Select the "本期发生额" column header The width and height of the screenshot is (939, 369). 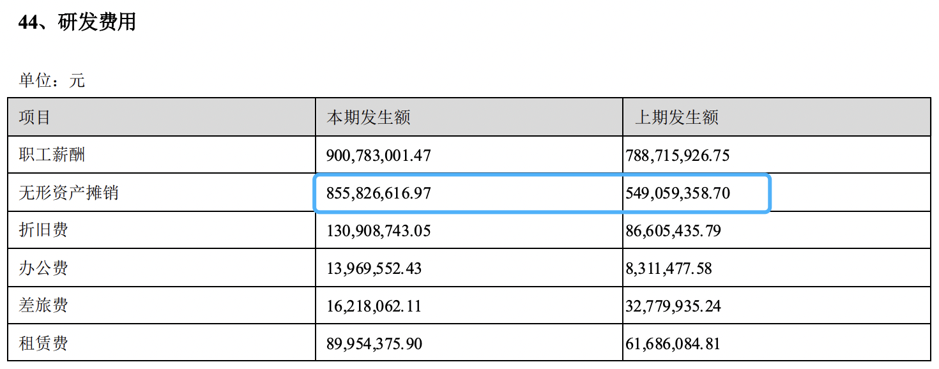(369, 117)
